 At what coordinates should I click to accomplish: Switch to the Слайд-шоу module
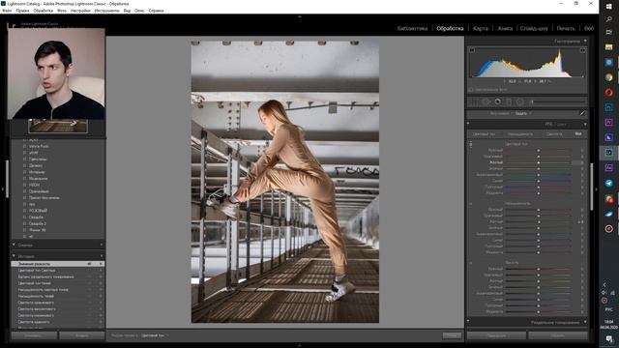point(534,28)
